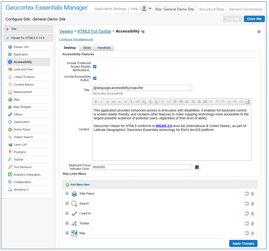Change the editor's text color
The image size is (269, 251).
click(x=144, y=101)
